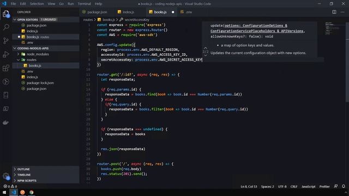Open the Source Control view icon
This screenshot has height=196, width=349.
[x=6, y=41]
